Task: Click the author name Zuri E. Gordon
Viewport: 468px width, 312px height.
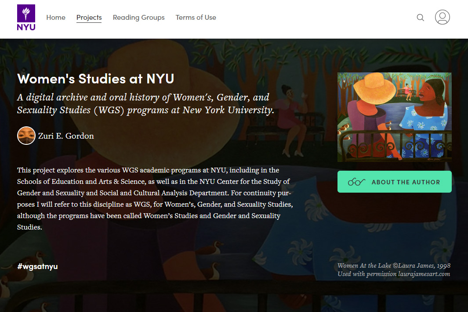Action: (66, 136)
